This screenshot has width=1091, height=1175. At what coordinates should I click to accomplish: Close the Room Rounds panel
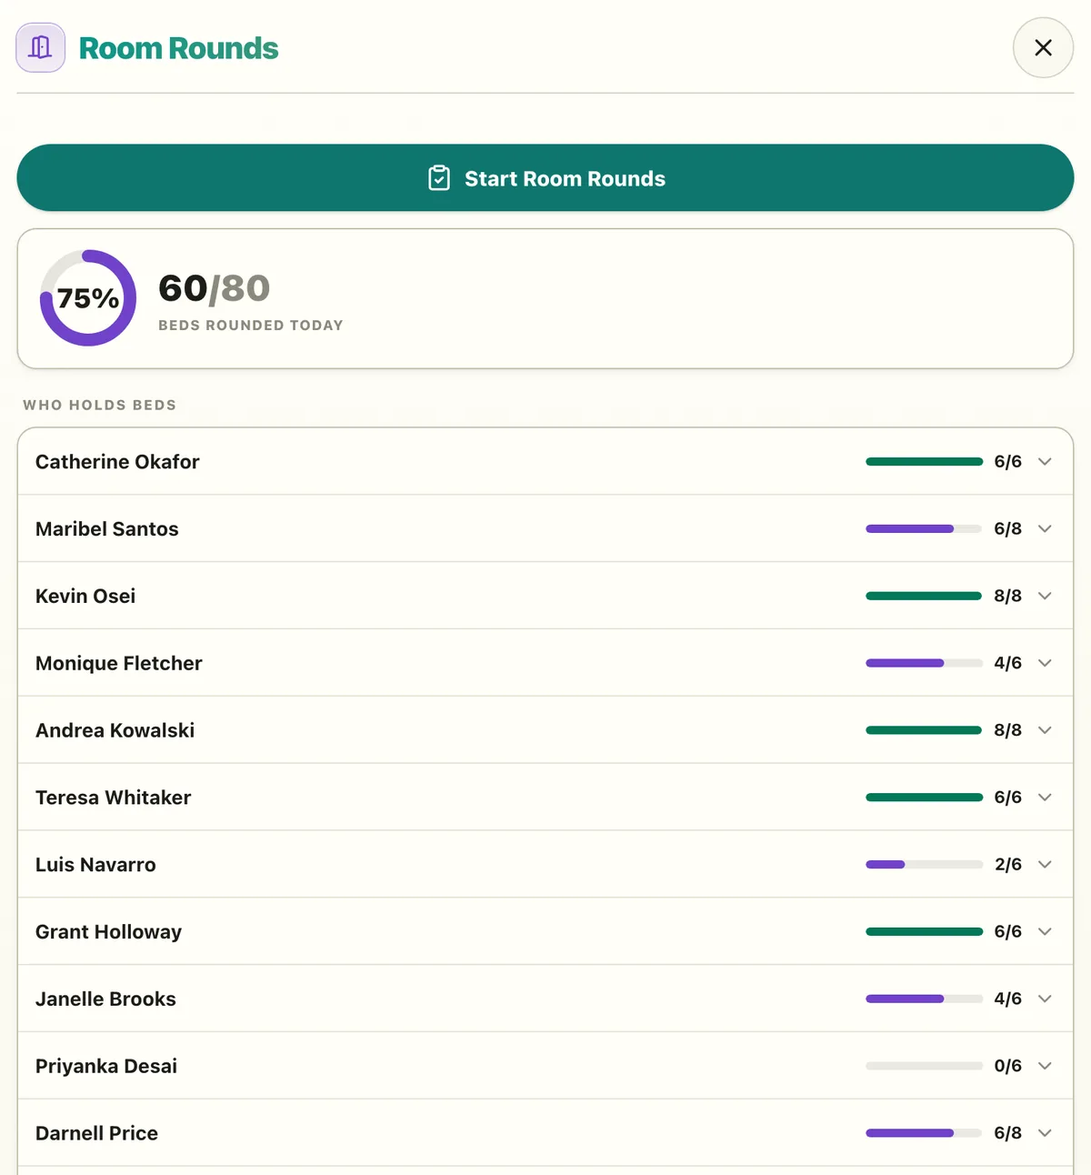tap(1043, 47)
